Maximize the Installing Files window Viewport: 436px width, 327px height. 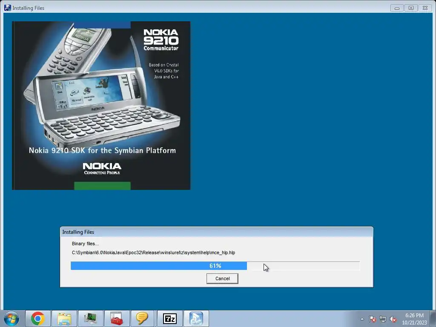click(411, 8)
